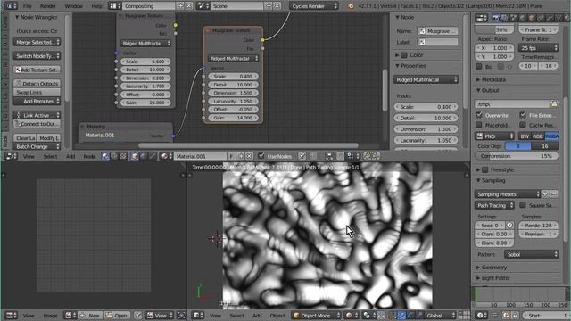The width and height of the screenshot is (571, 321).
Task: Click add new material plus icon
Action: tap(241, 156)
